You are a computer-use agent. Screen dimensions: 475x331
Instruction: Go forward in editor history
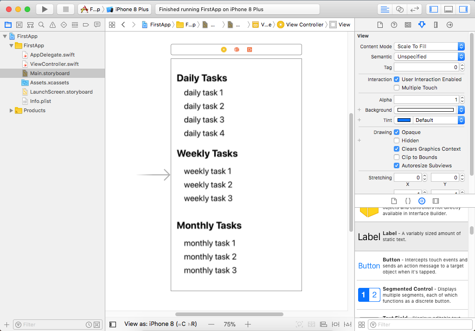pos(134,25)
